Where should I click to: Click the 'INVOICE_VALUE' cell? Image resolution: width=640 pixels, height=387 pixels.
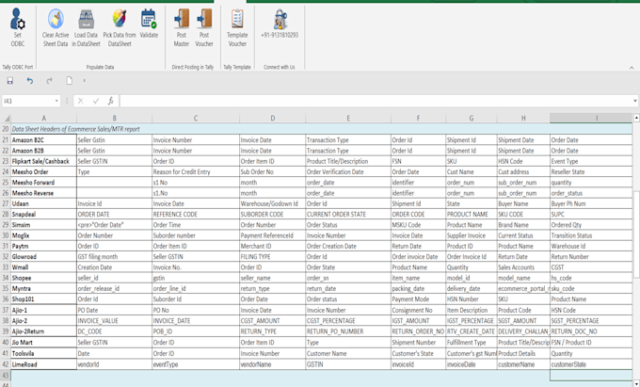[x=114, y=321]
